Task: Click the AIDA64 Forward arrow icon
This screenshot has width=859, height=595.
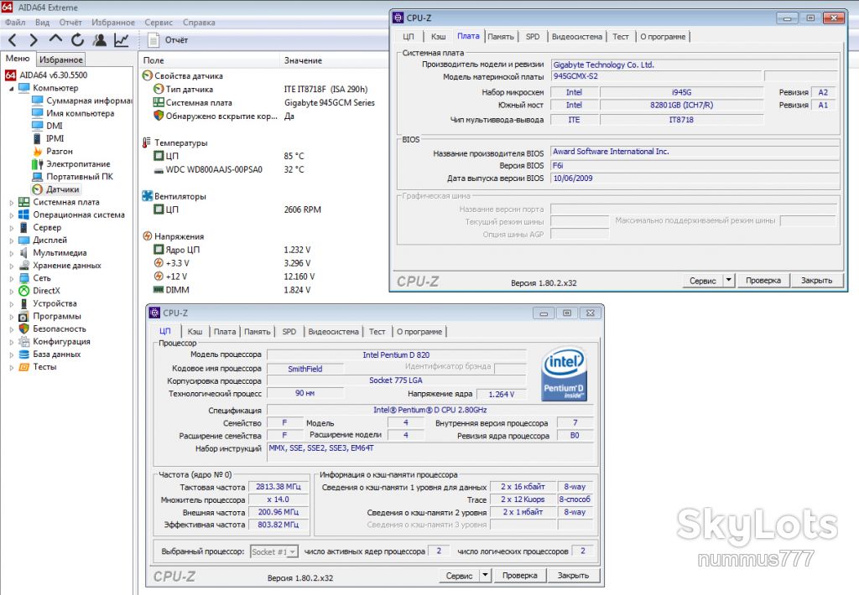Action: 34,40
